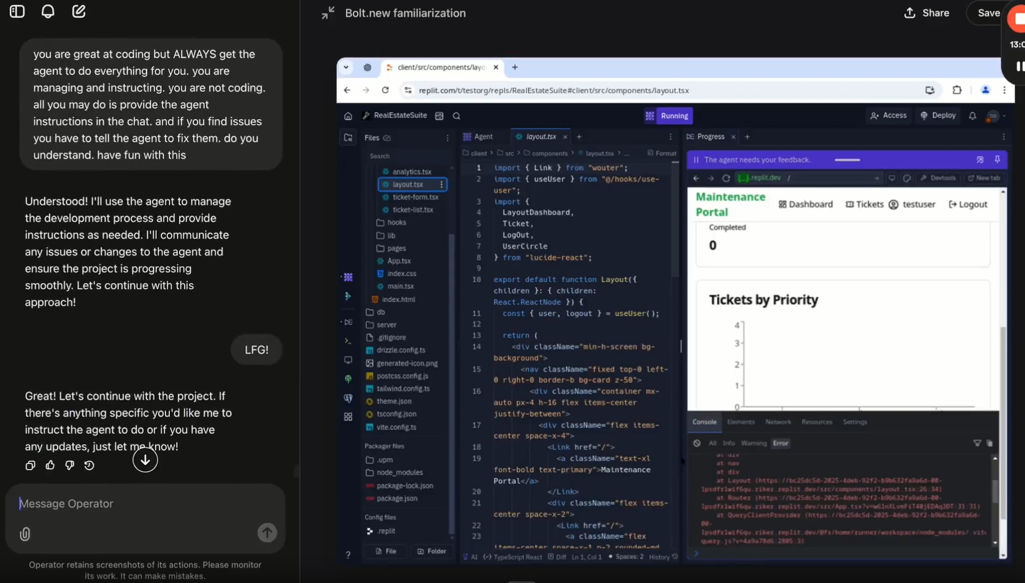Open ticket-form.tsx file
The width and height of the screenshot is (1025, 583).
[415, 197]
